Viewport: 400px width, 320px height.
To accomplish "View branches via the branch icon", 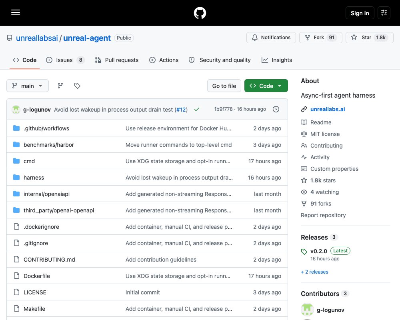I will [60, 86].
